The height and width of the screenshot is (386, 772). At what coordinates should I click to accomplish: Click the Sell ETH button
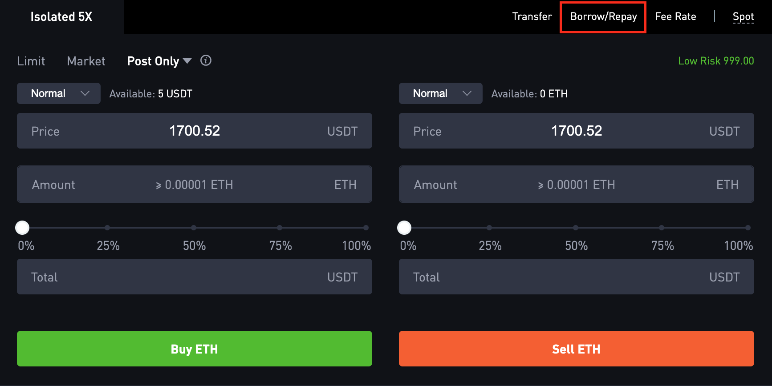(x=577, y=349)
